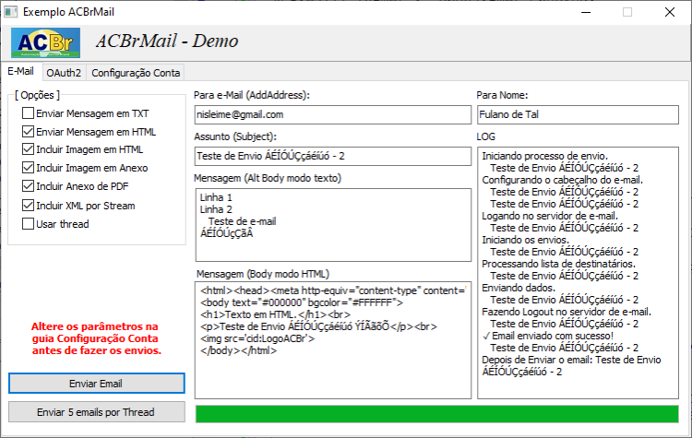Click the Assunto subject field
692x438 pixels.
[333, 156]
